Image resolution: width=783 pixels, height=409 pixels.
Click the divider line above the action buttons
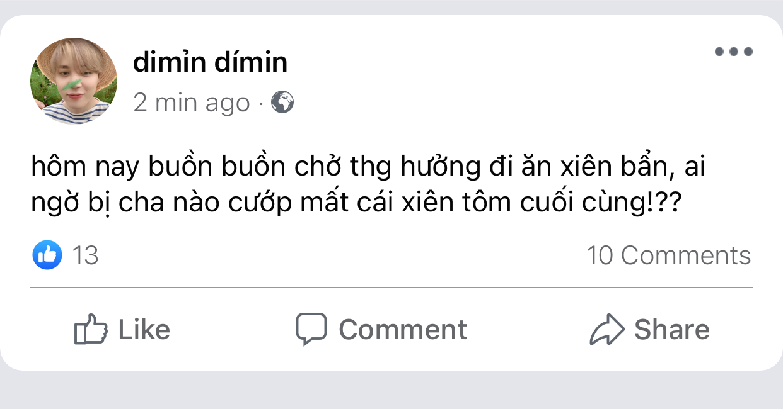391,288
